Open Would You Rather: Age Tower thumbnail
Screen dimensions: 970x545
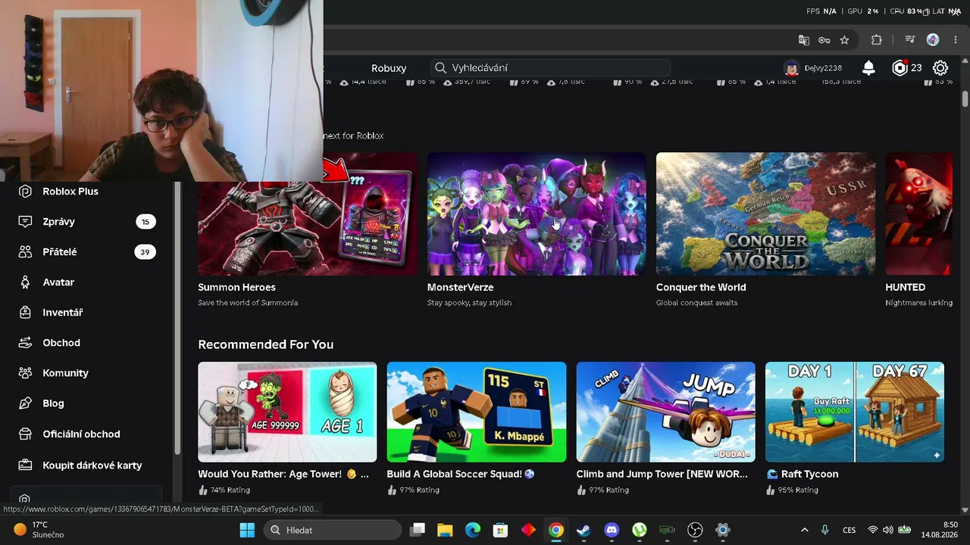tap(287, 412)
